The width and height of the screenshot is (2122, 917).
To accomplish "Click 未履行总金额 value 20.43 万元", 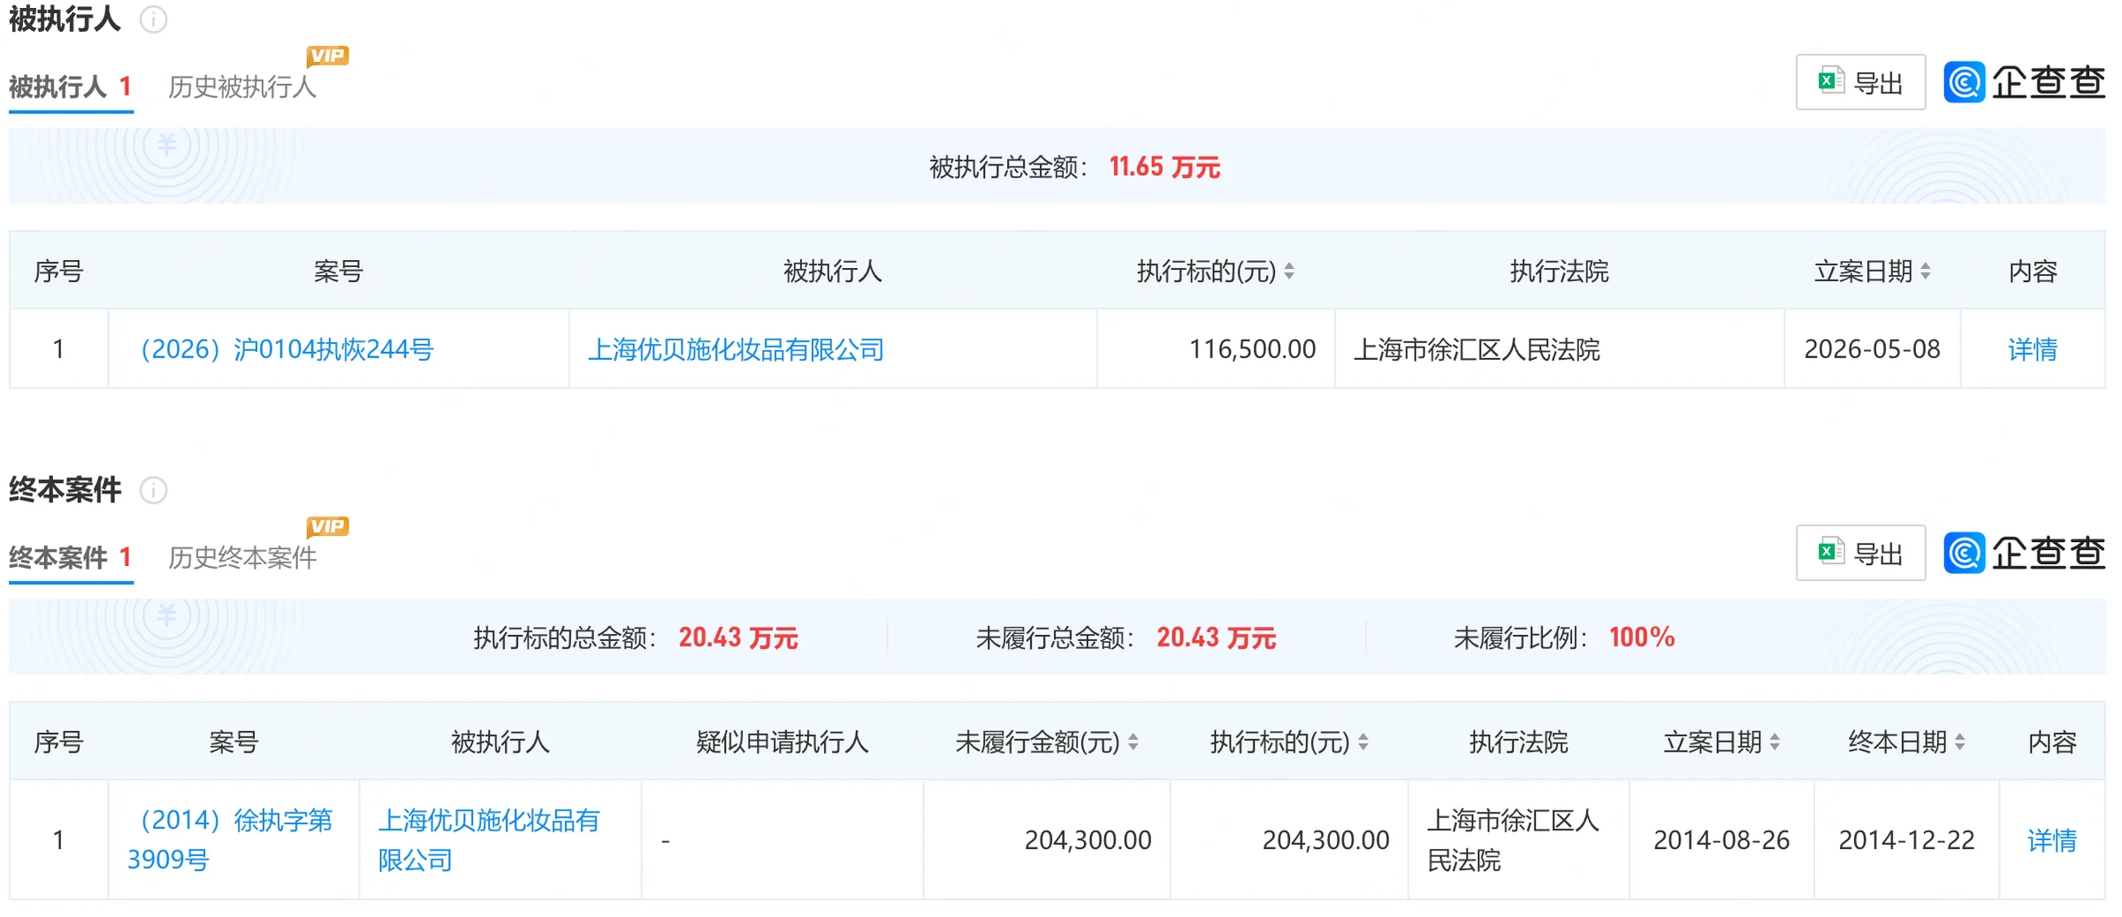I will [1217, 638].
